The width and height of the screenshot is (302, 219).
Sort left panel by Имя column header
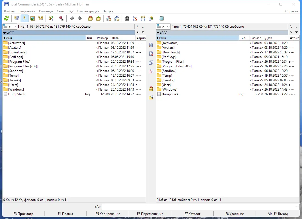44,38
